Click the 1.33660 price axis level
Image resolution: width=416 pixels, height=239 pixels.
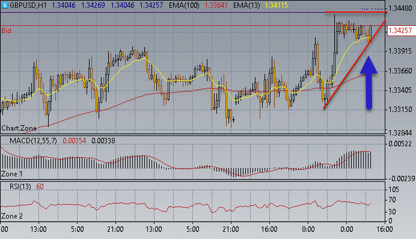tap(400, 71)
